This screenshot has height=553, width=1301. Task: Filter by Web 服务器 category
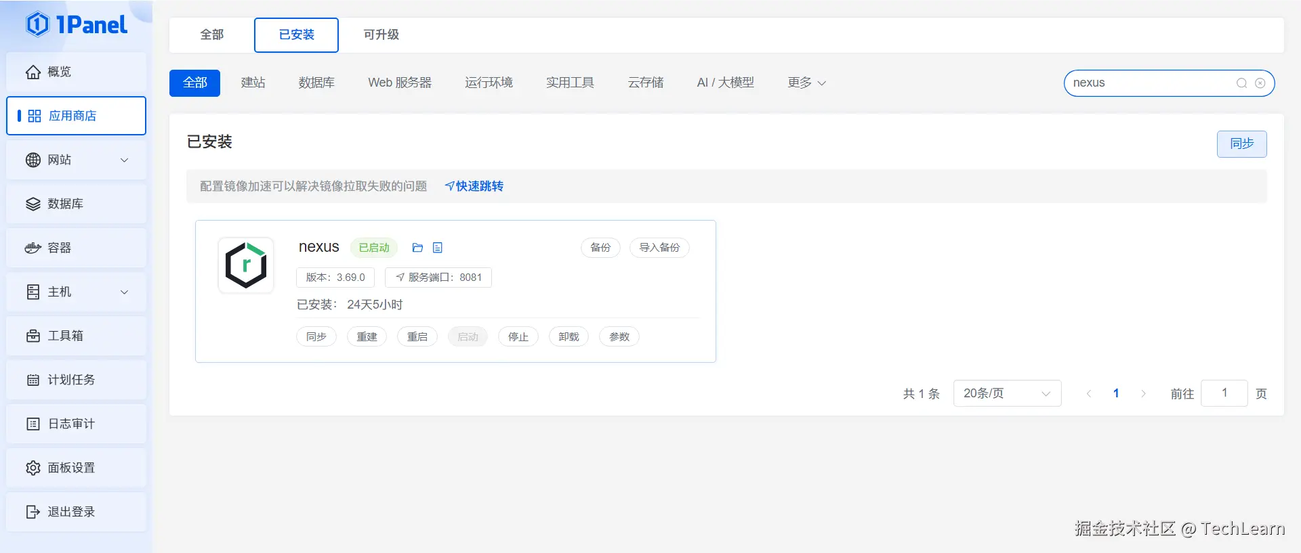(x=400, y=83)
